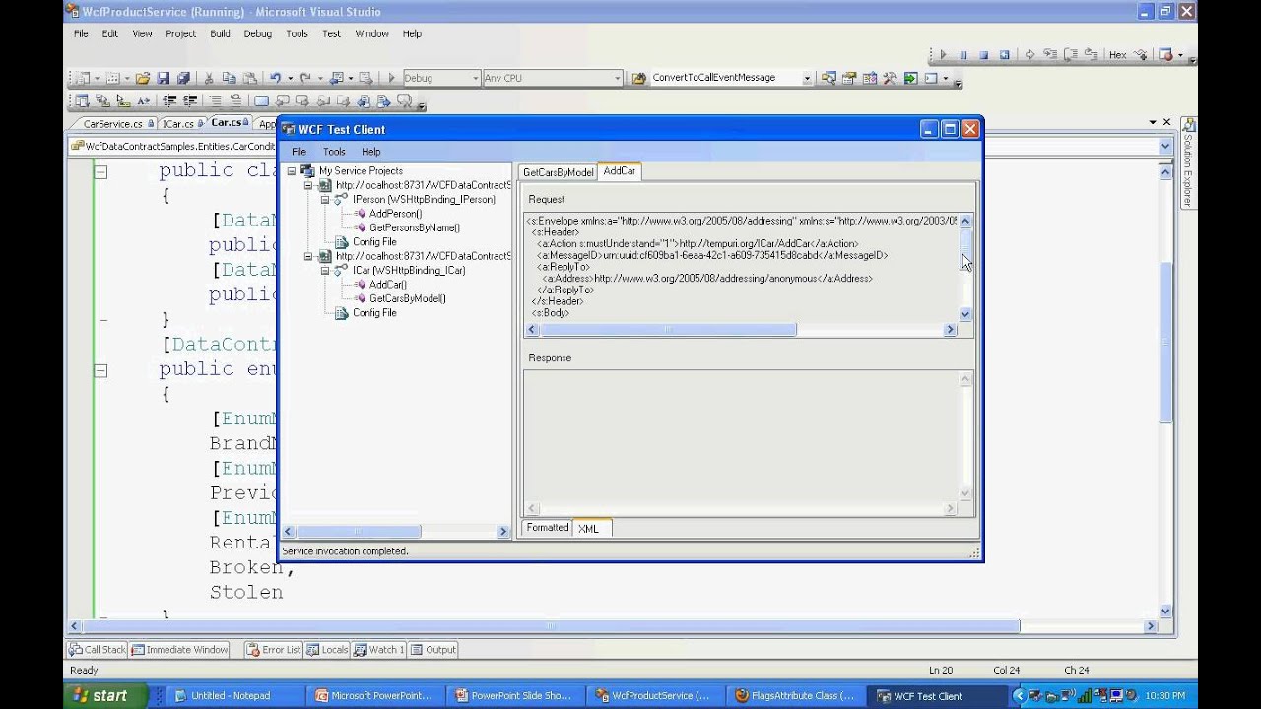Open ConvertToCallEventMessage find combo dropdown
Viewport: 1261px width, 709px height.
[x=807, y=78]
